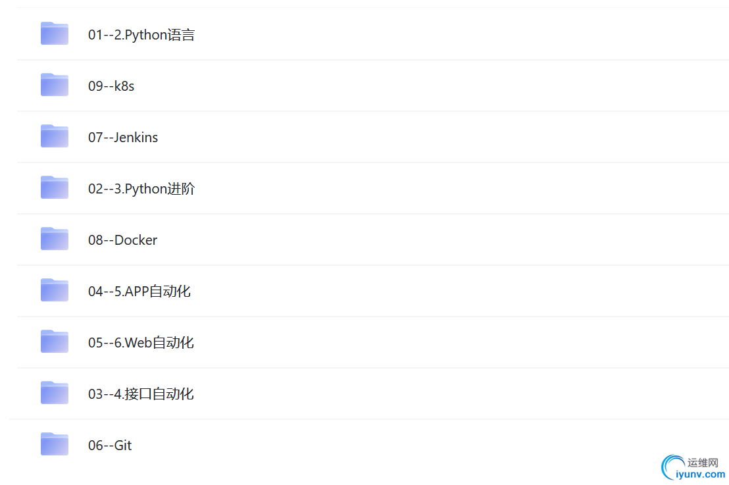Viewport: 729px width, 485px height.
Task: Click folder icon for 03--4.接口自动化
Action: [55, 393]
